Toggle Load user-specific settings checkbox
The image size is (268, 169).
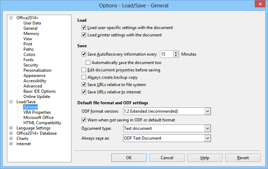click(84, 28)
